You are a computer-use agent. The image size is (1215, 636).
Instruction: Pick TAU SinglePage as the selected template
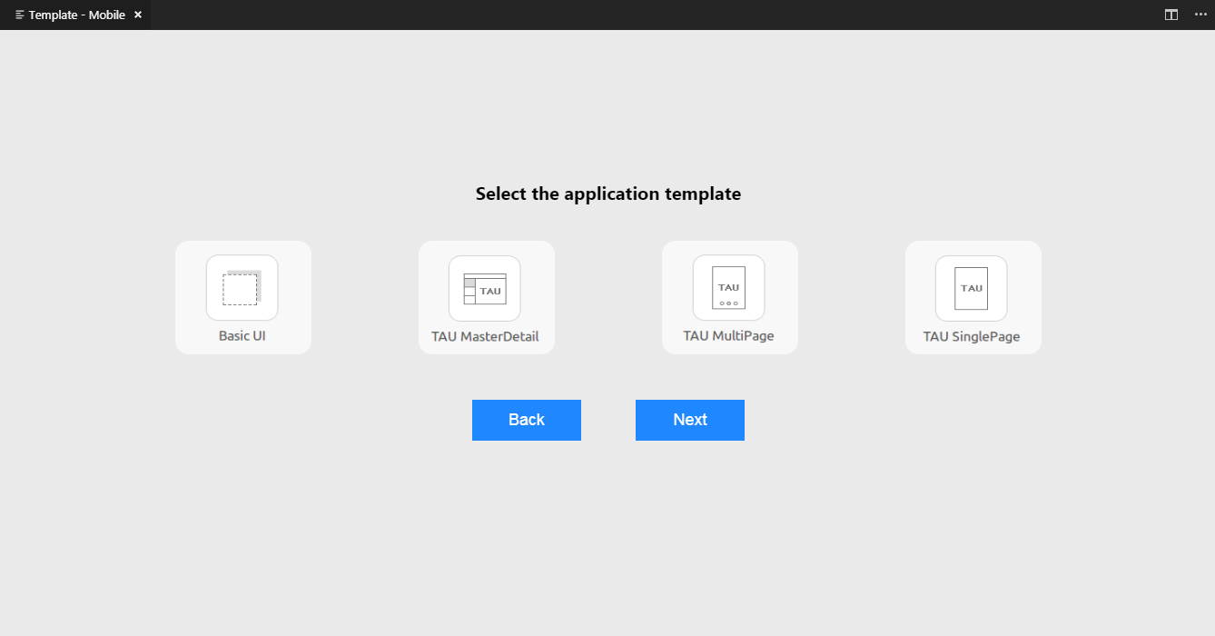973,297
